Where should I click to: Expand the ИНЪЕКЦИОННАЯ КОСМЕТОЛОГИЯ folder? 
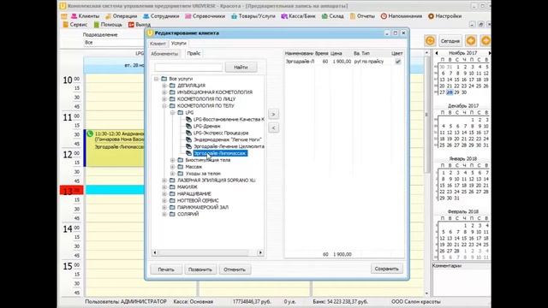[164, 92]
